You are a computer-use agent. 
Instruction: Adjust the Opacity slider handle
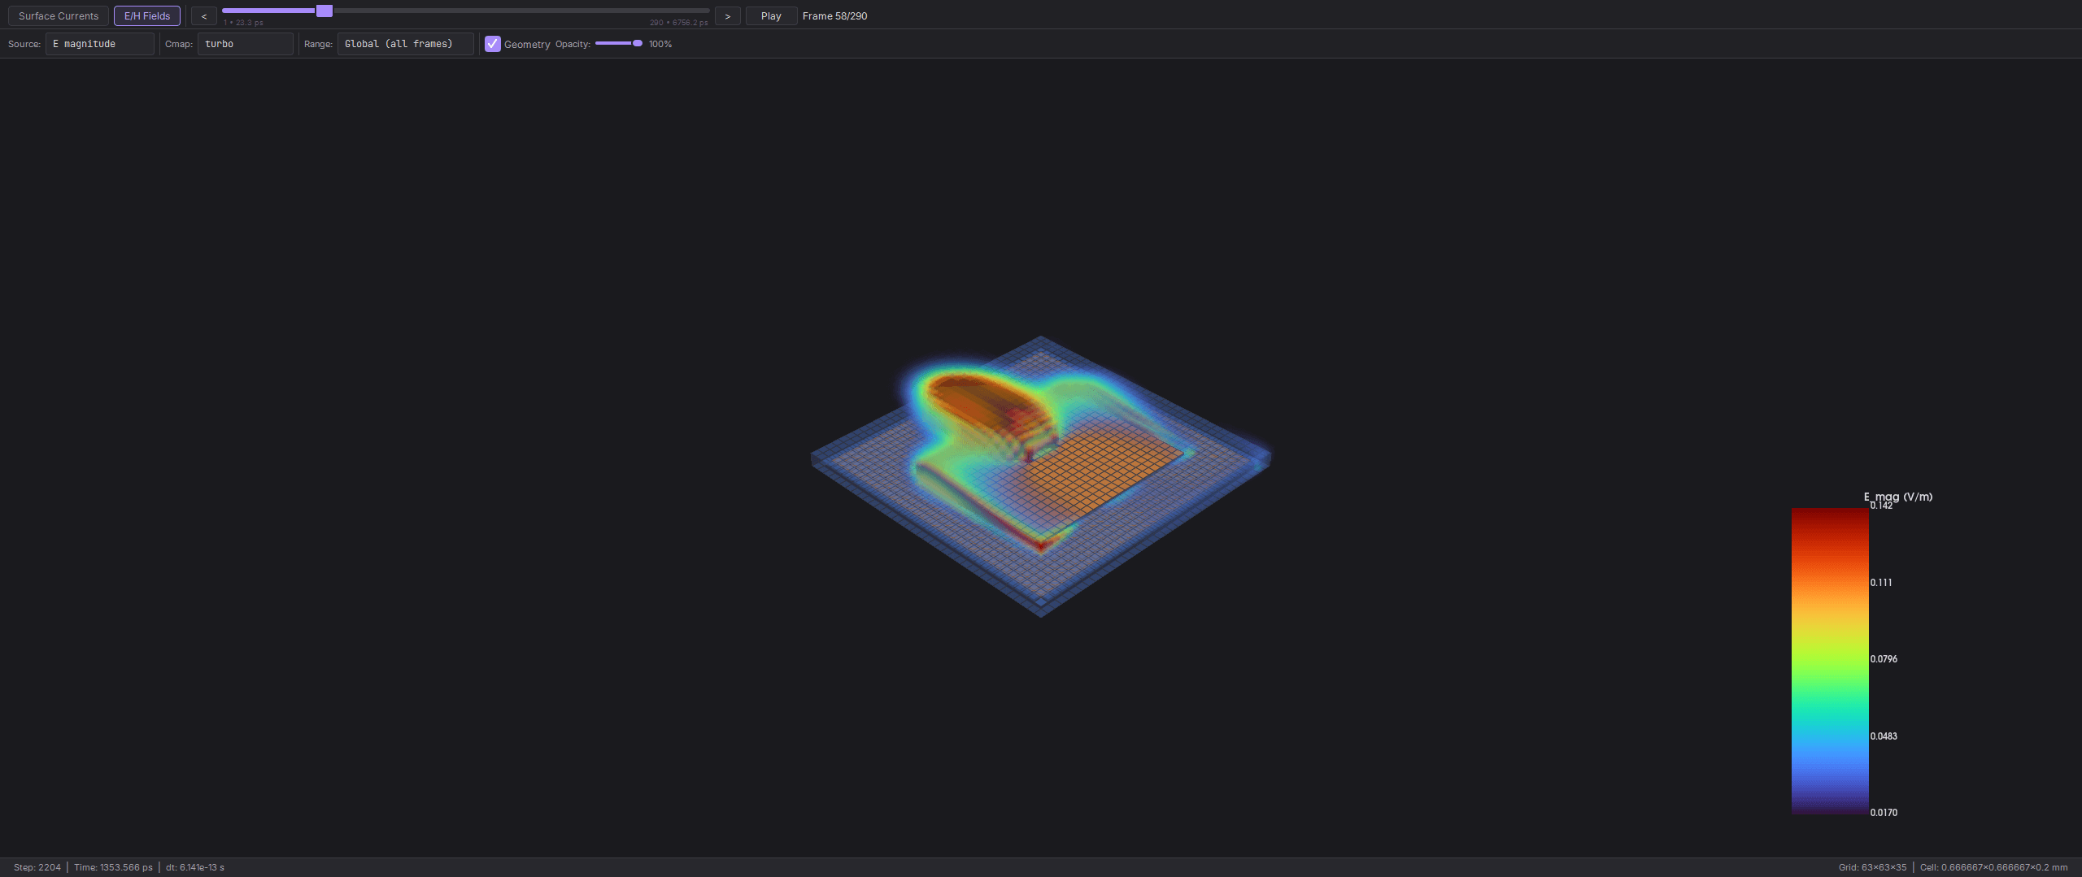[x=638, y=43]
